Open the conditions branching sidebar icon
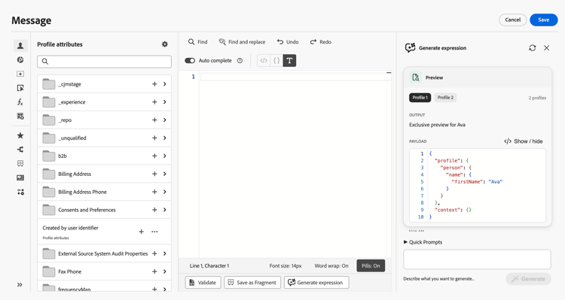This screenshot has height=300, width=565. 20,150
